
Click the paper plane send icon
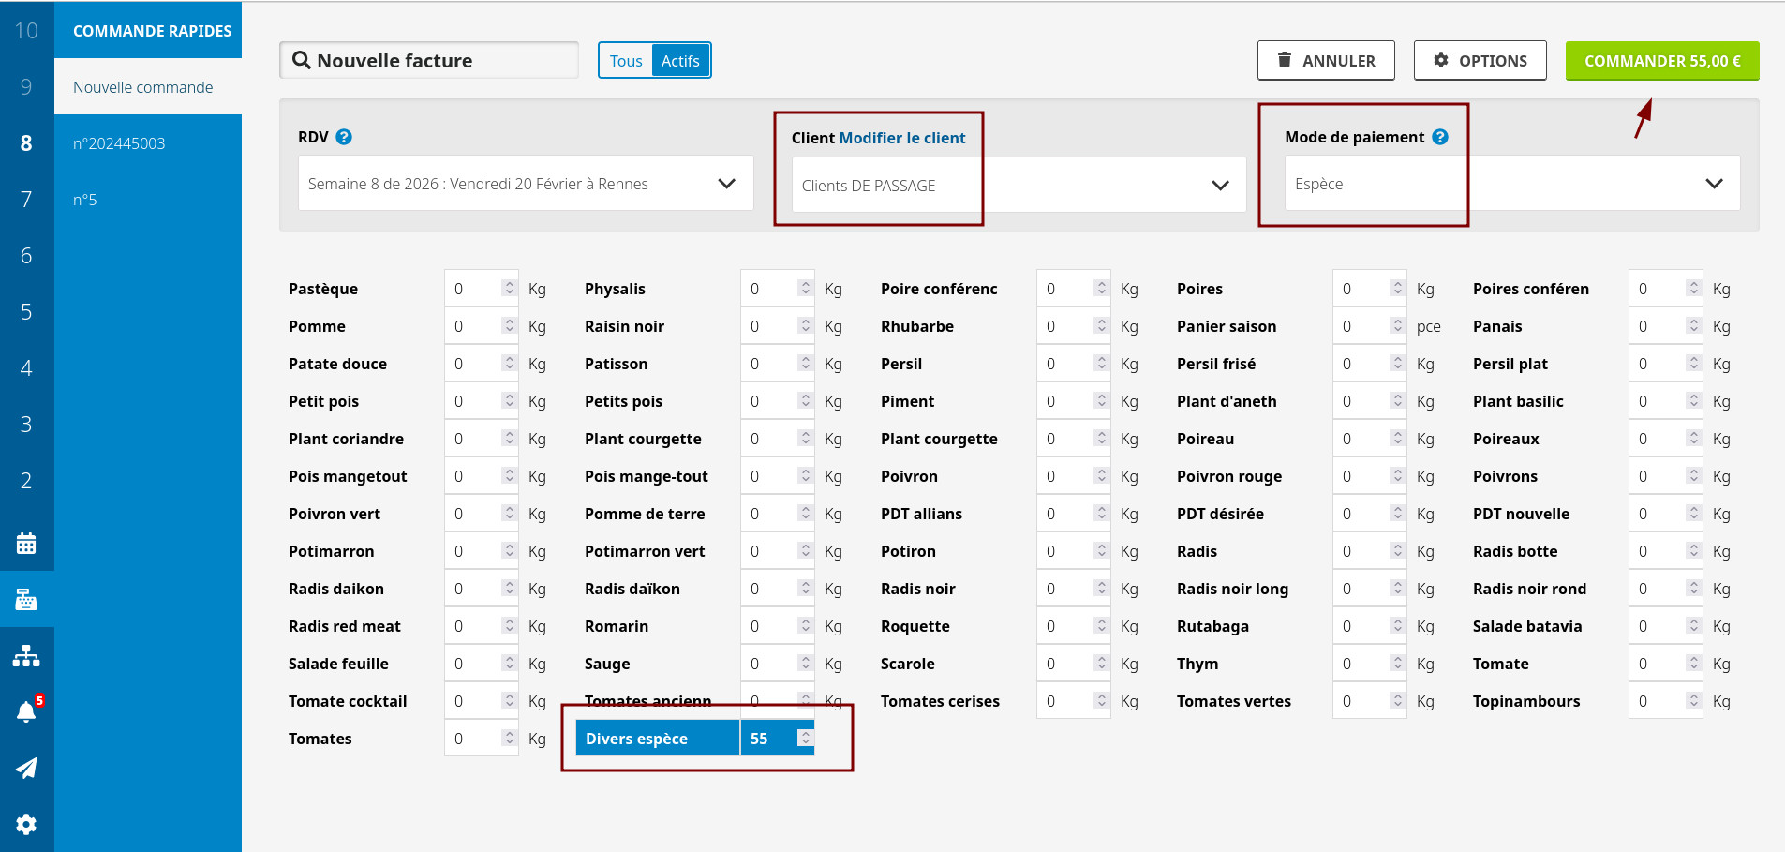pyautogui.click(x=26, y=769)
